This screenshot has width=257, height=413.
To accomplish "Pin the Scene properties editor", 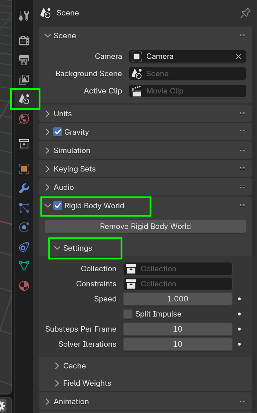I will (x=245, y=13).
